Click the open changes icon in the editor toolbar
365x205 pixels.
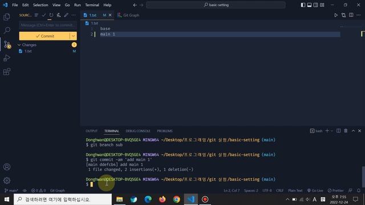tap(343, 15)
